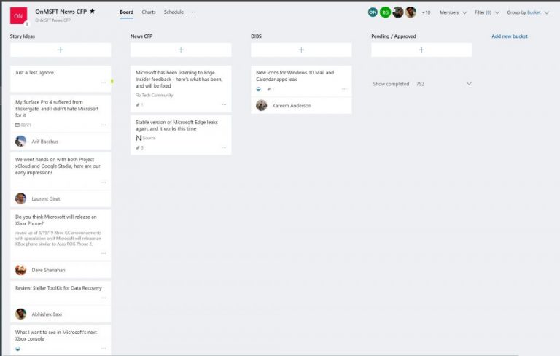Open the Filter (0) dropdown

[486, 12]
